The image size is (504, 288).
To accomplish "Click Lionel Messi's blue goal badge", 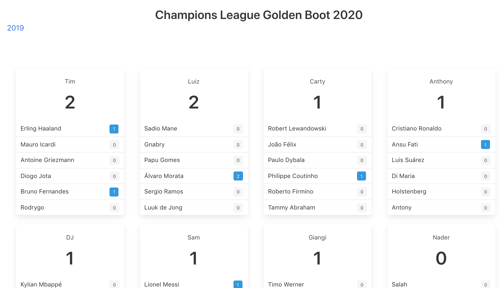I will point(238,284).
